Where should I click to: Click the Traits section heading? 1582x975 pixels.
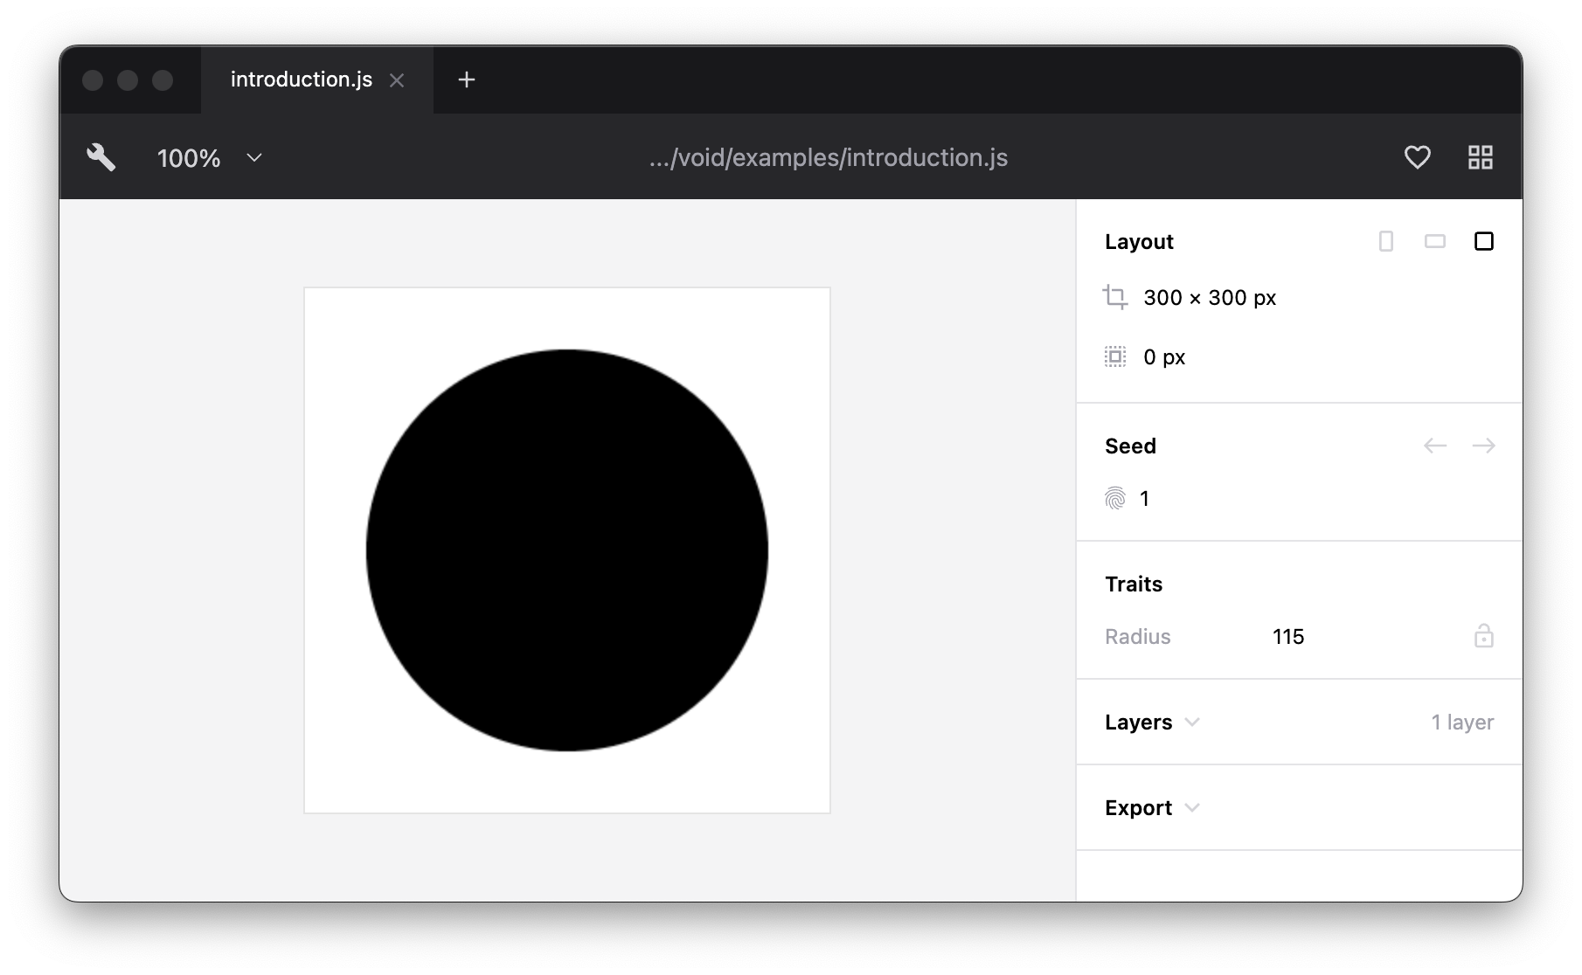[x=1134, y=584]
